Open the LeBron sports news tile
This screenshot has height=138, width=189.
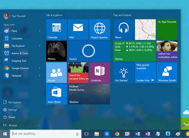coord(167,51)
